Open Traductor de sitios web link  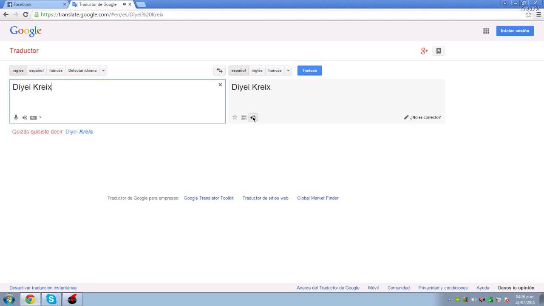pyautogui.click(x=265, y=198)
